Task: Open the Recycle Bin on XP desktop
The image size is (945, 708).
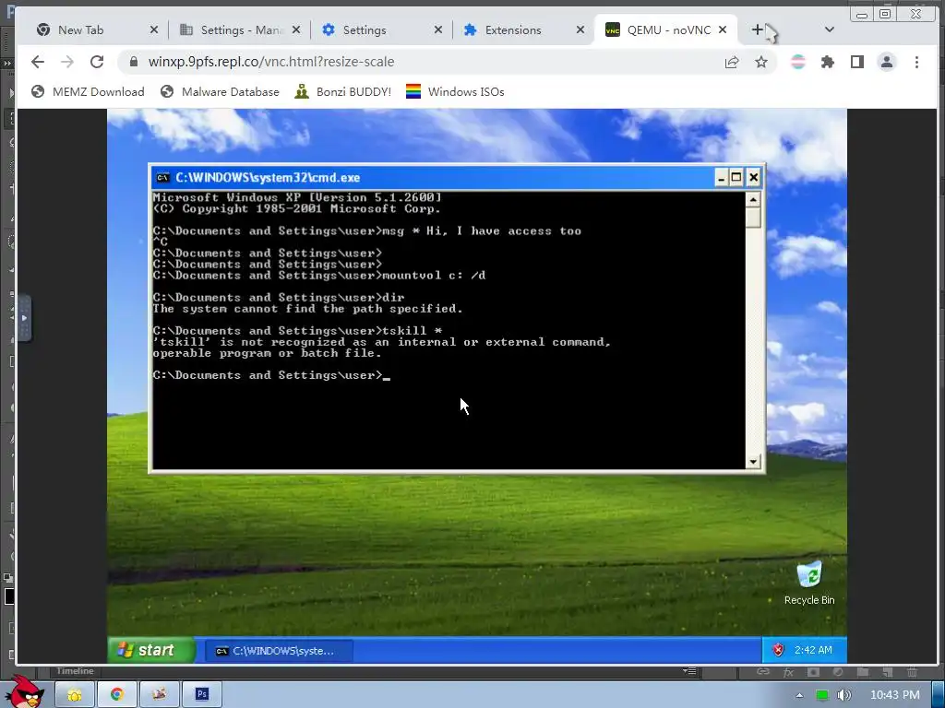Action: (808, 583)
